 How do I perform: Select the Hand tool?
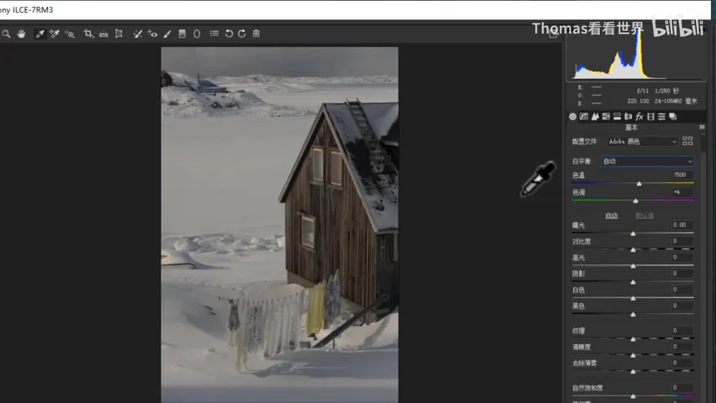click(21, 34)
